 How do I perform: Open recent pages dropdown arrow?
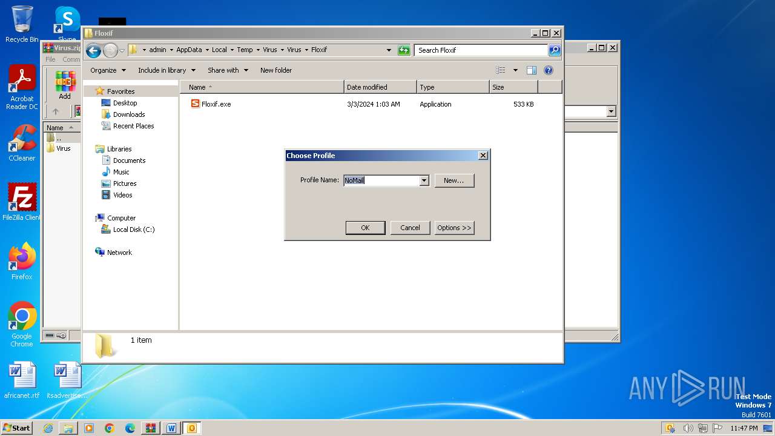pos(122,50)
